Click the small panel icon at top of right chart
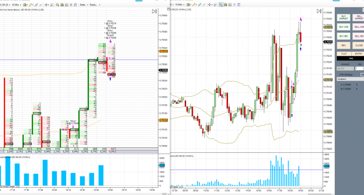 click(168, 9)
